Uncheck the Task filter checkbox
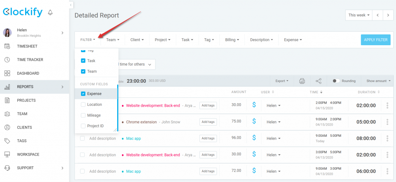 (83, 61)
